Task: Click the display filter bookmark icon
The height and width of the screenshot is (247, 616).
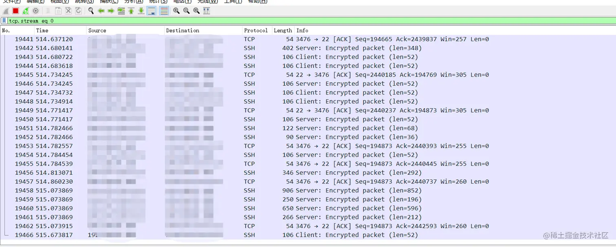Action: click(x=4, y=20)
